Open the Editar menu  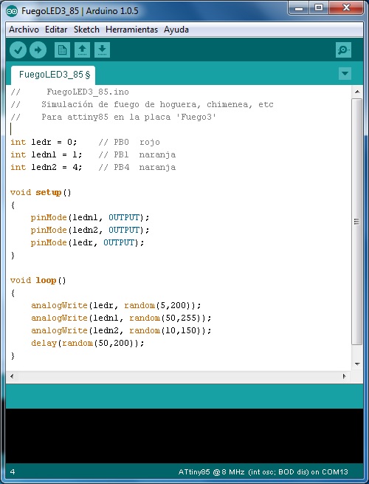point(56,30)
